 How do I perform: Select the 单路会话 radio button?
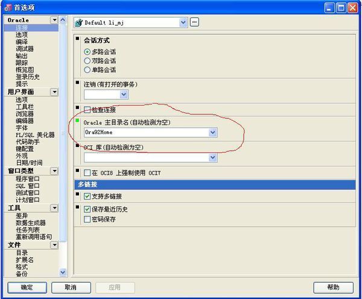point(87,70)
